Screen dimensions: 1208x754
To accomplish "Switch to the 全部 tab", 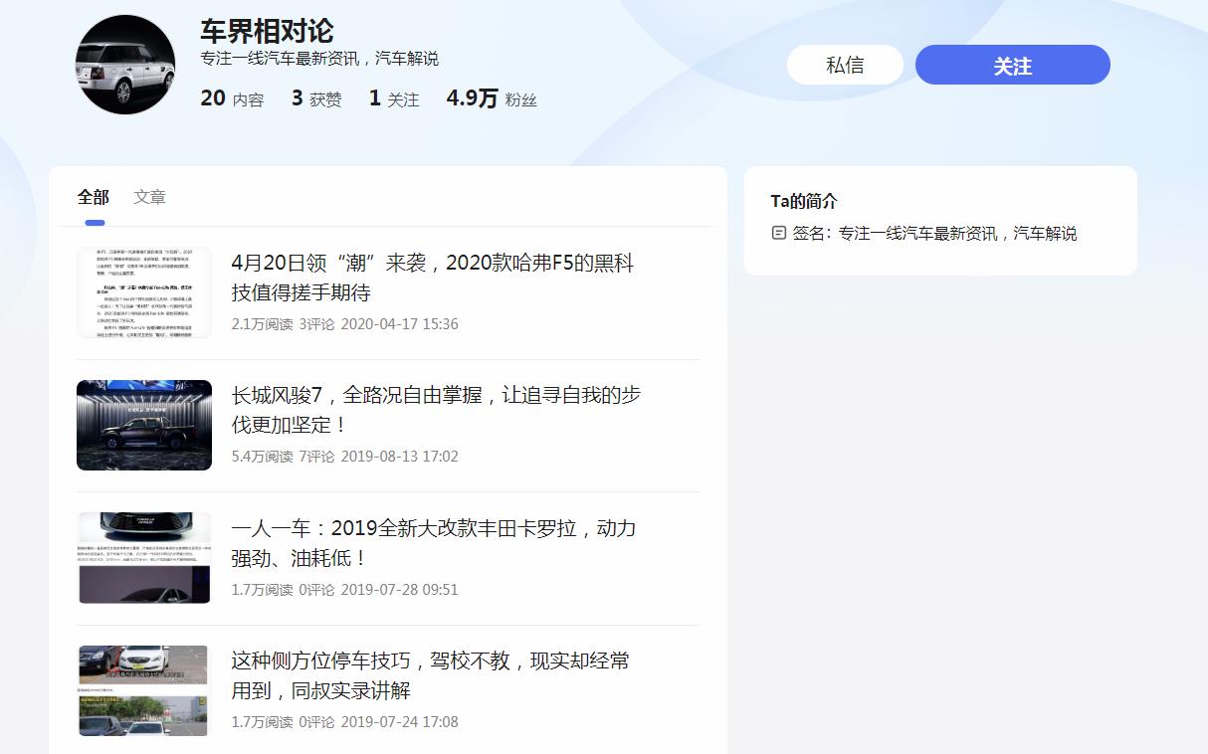I will pyautogui.click(x=94, y=197).
